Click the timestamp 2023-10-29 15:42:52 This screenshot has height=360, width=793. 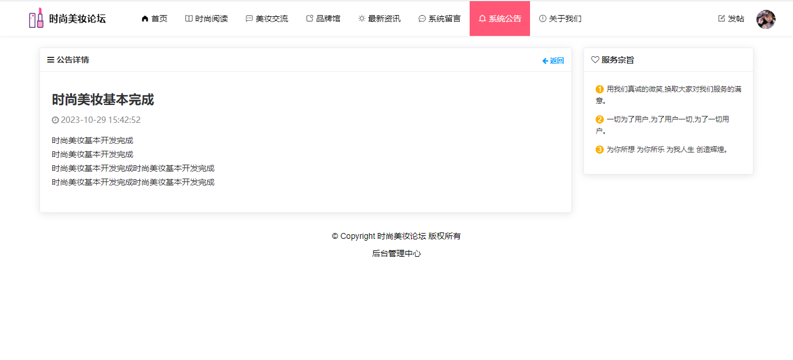tap(100, 120)
